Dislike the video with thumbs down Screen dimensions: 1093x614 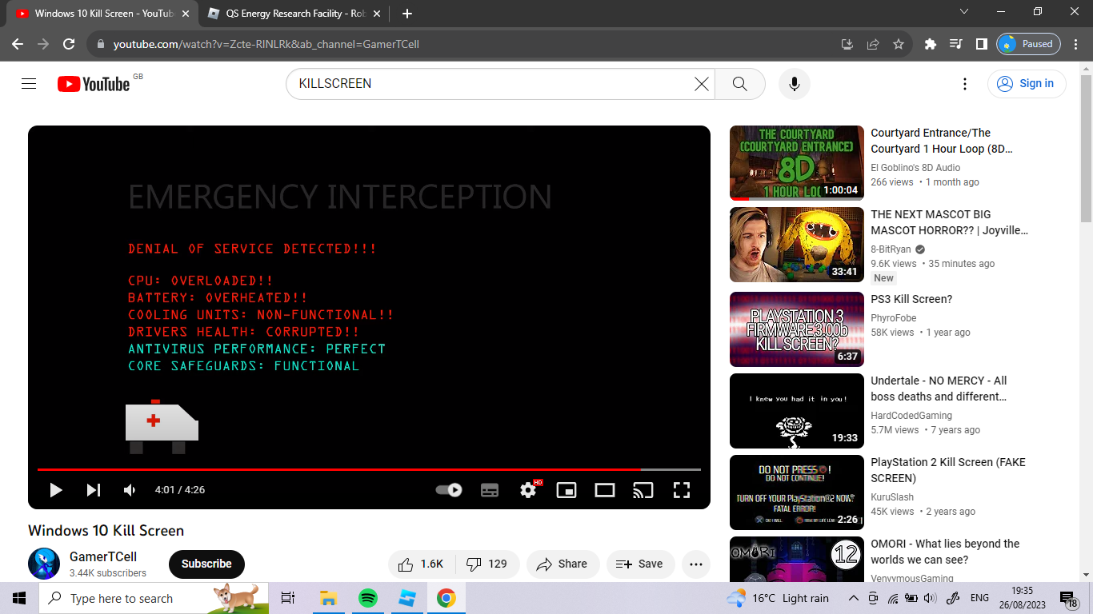coord(487,564)
